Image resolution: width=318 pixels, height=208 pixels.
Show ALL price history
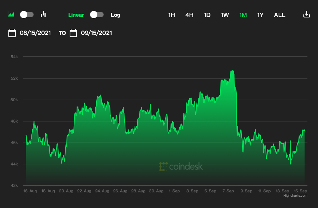pos(280,15)
